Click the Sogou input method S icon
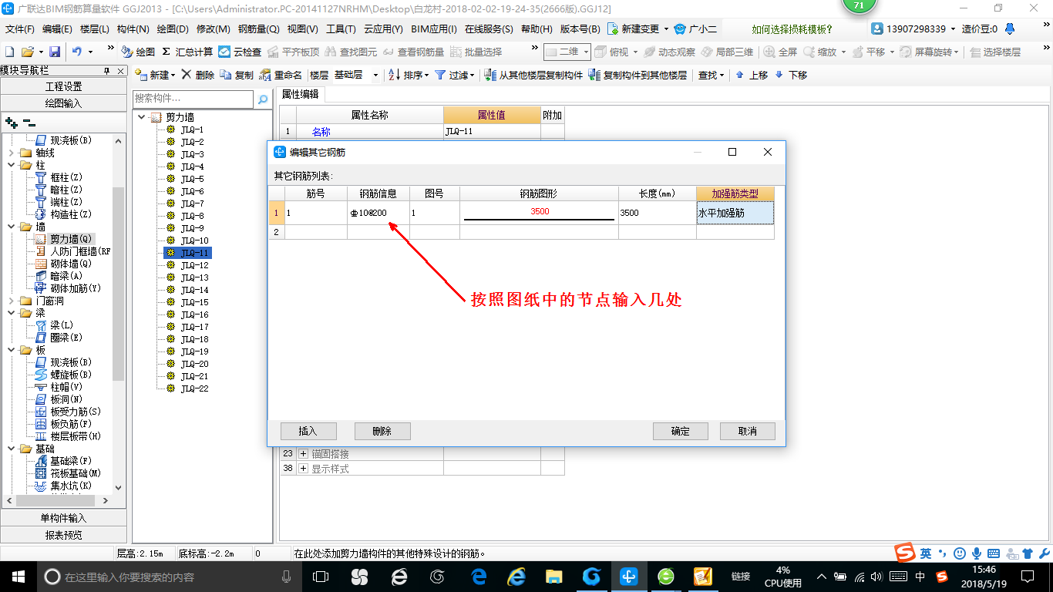The height and width of the screenshot is (592, 1053). [905, 553]
